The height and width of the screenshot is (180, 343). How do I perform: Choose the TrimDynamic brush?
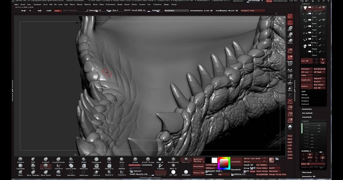(96, 160)
